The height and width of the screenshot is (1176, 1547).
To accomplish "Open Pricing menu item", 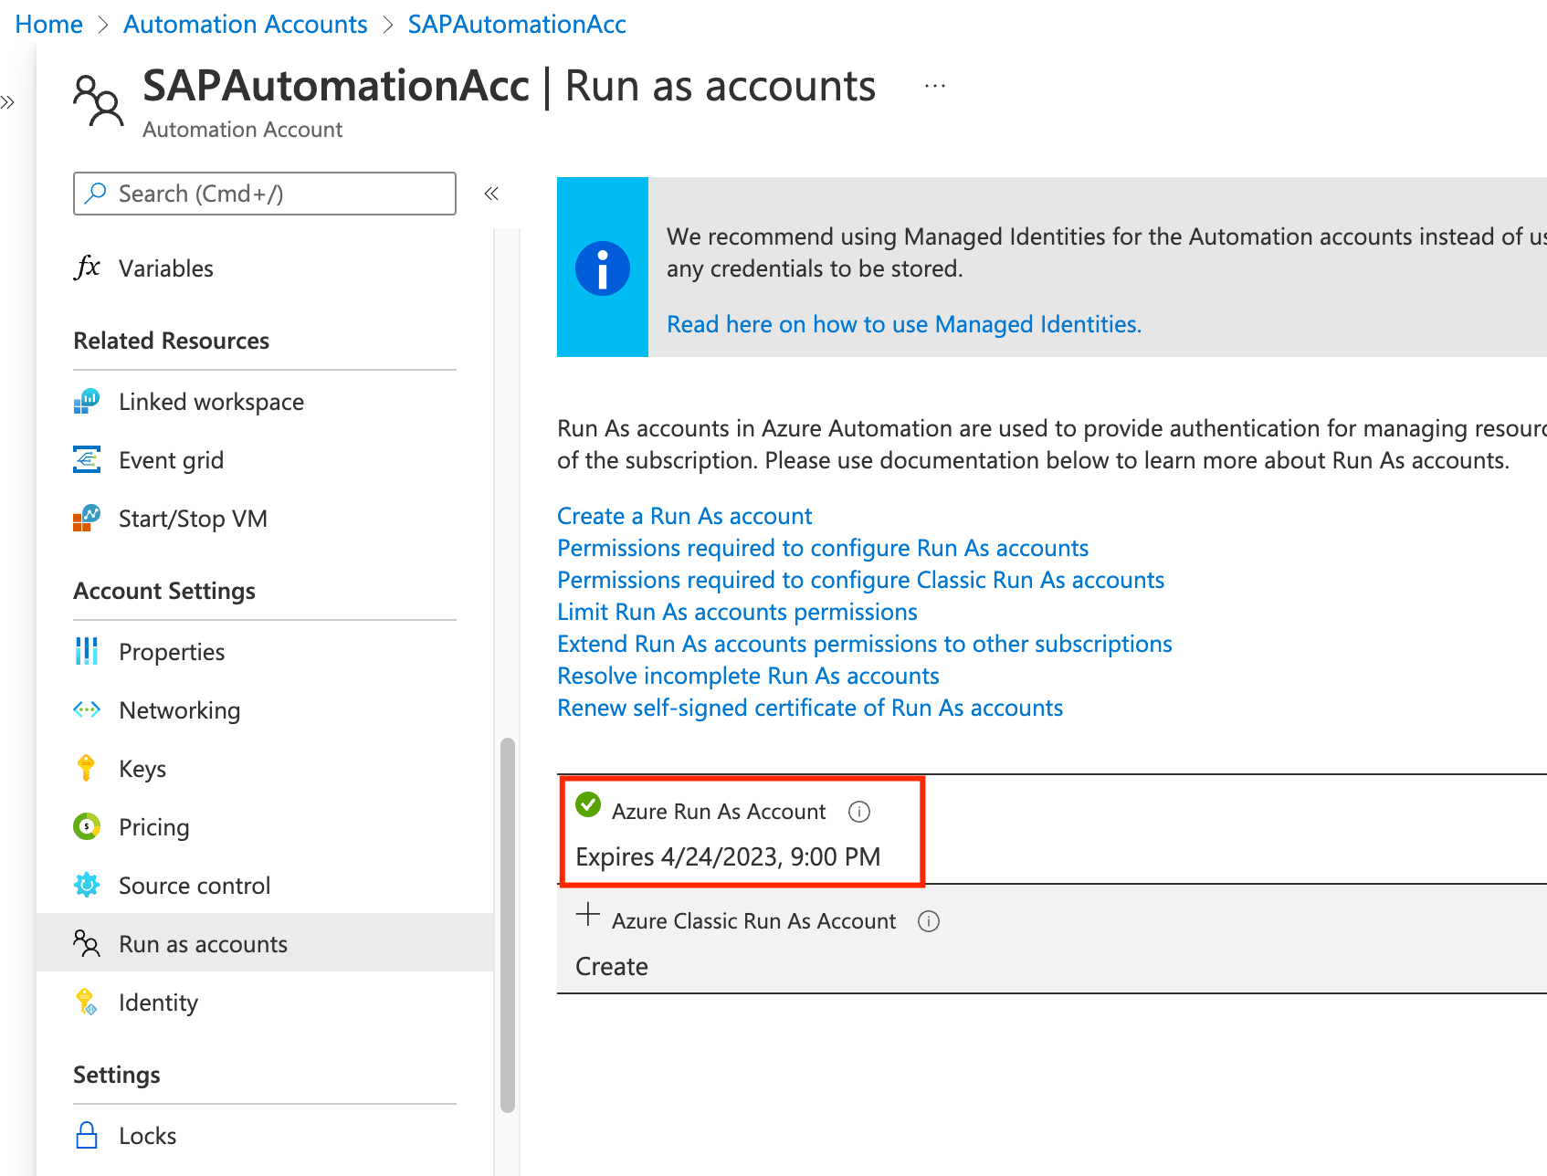I will point(265,827).
